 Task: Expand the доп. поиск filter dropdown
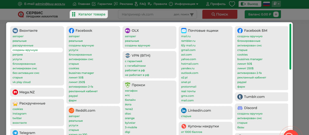(x=184, y=15)
